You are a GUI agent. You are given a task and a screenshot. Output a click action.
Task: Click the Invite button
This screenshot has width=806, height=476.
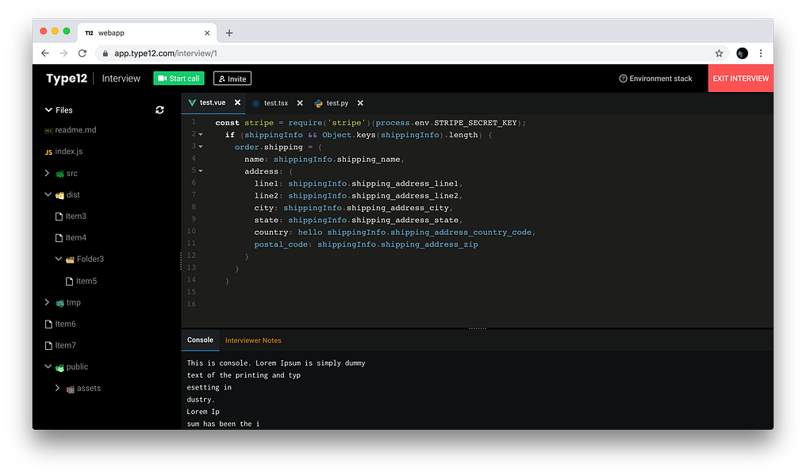(232, 79)
